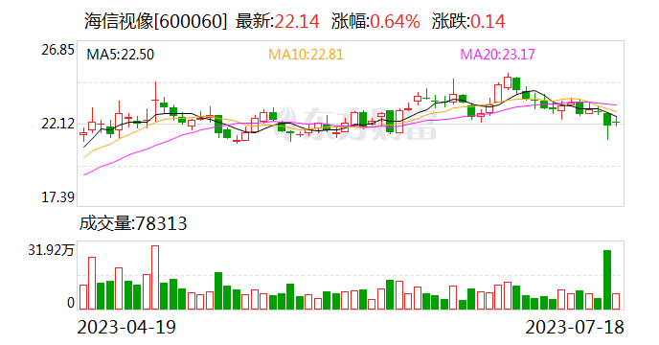Screen dimensions: 659x345
Task: Click the tall green volume bar near 2023-07-18
Action: (x=607, y=280)
